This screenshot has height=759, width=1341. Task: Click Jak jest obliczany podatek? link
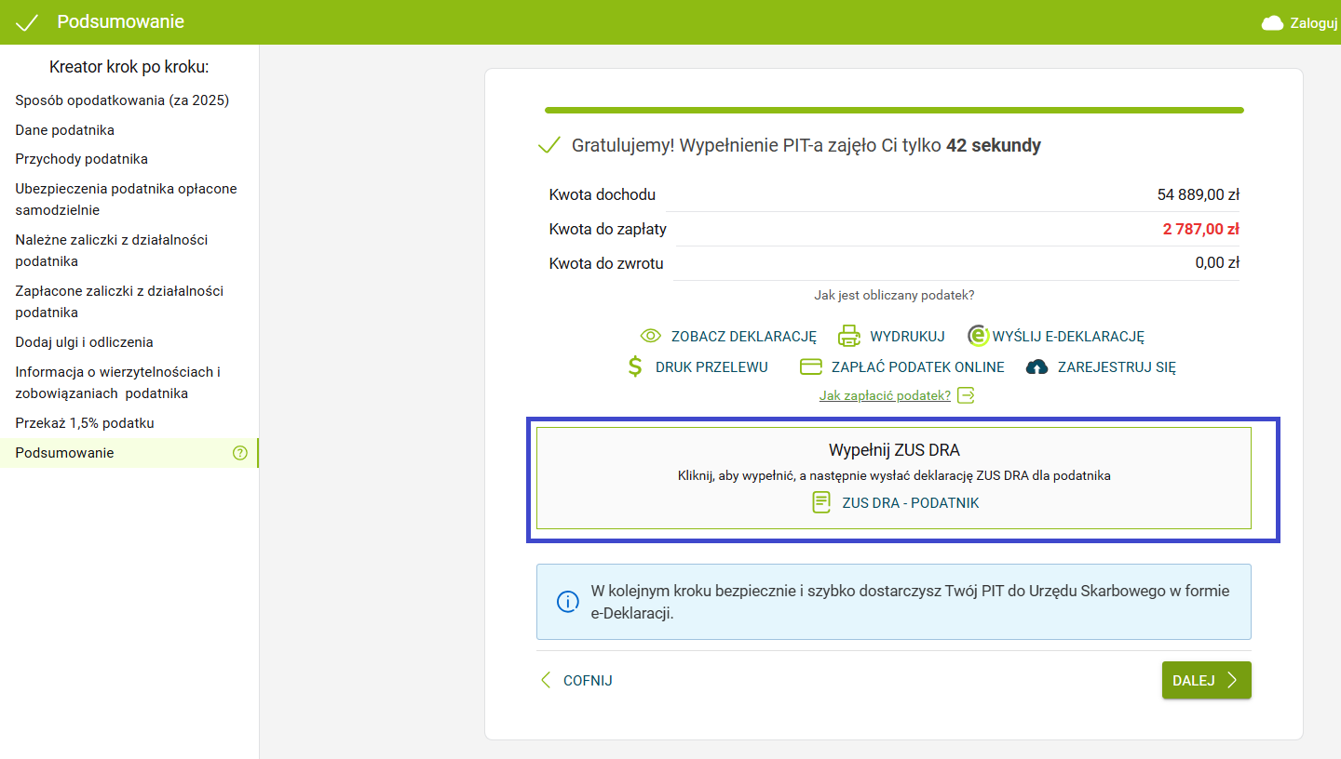894,295
